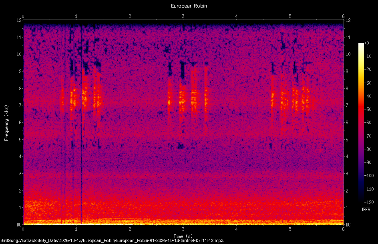Click the '-60' colorbar label
Image resolution: width=378 pixels, height=244 pixels.
368,123
